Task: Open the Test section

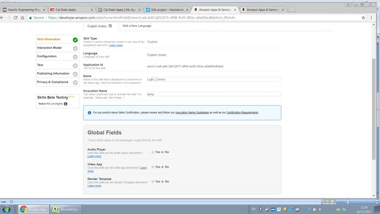Action: [x=40, y=65]
